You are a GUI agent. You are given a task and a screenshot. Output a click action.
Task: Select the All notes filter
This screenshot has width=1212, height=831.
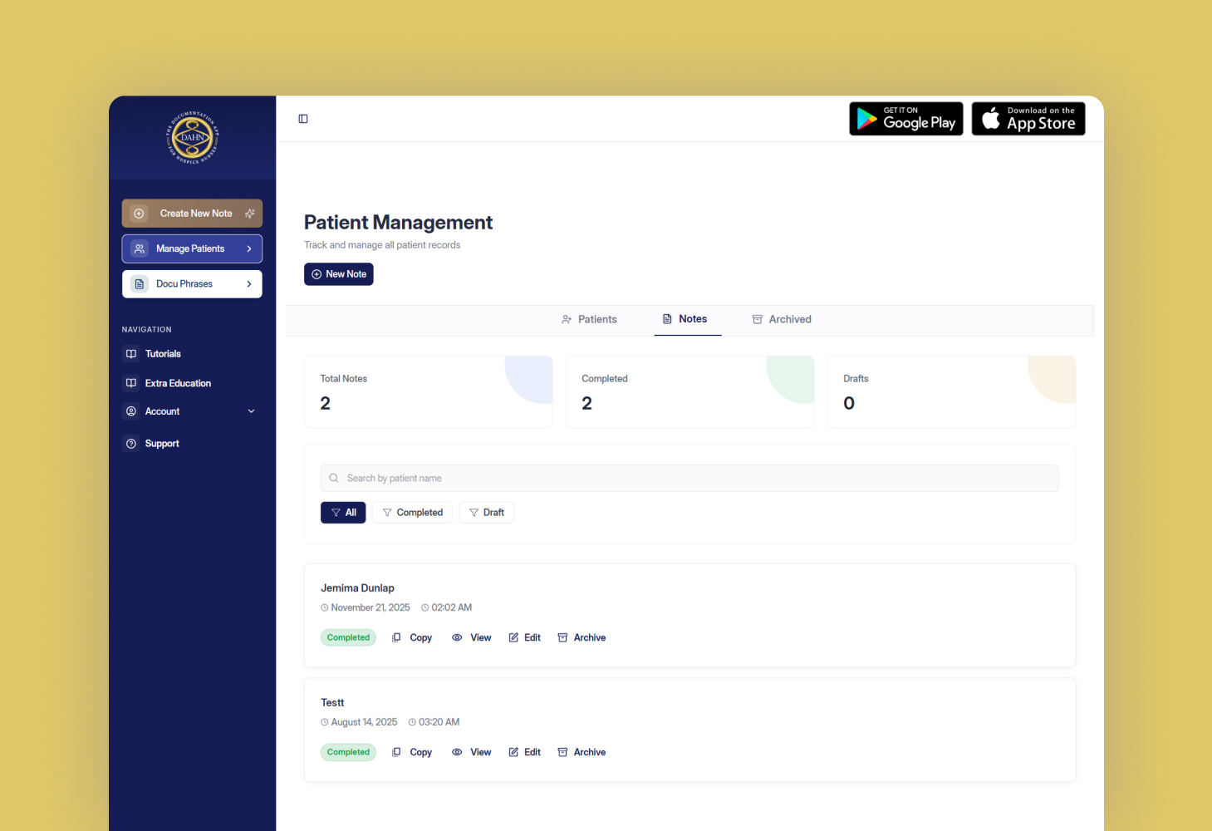coord(343,513)
